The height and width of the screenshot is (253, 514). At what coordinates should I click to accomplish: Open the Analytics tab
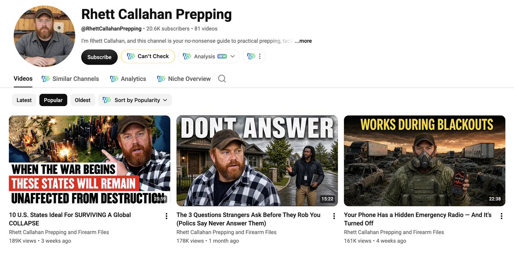(x=128, y=79)
